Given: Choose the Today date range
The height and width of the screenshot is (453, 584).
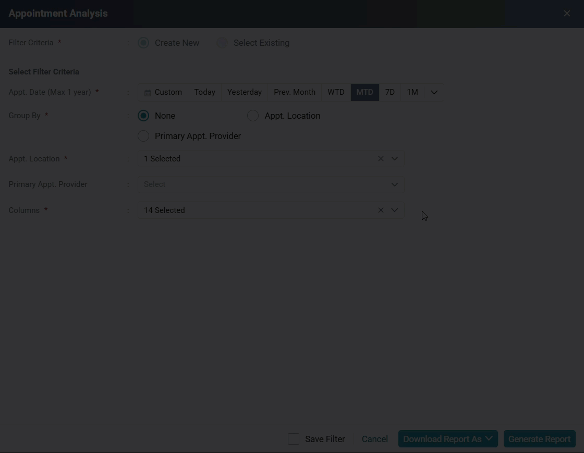Looking at the screenshot, I should coord(204,92).
